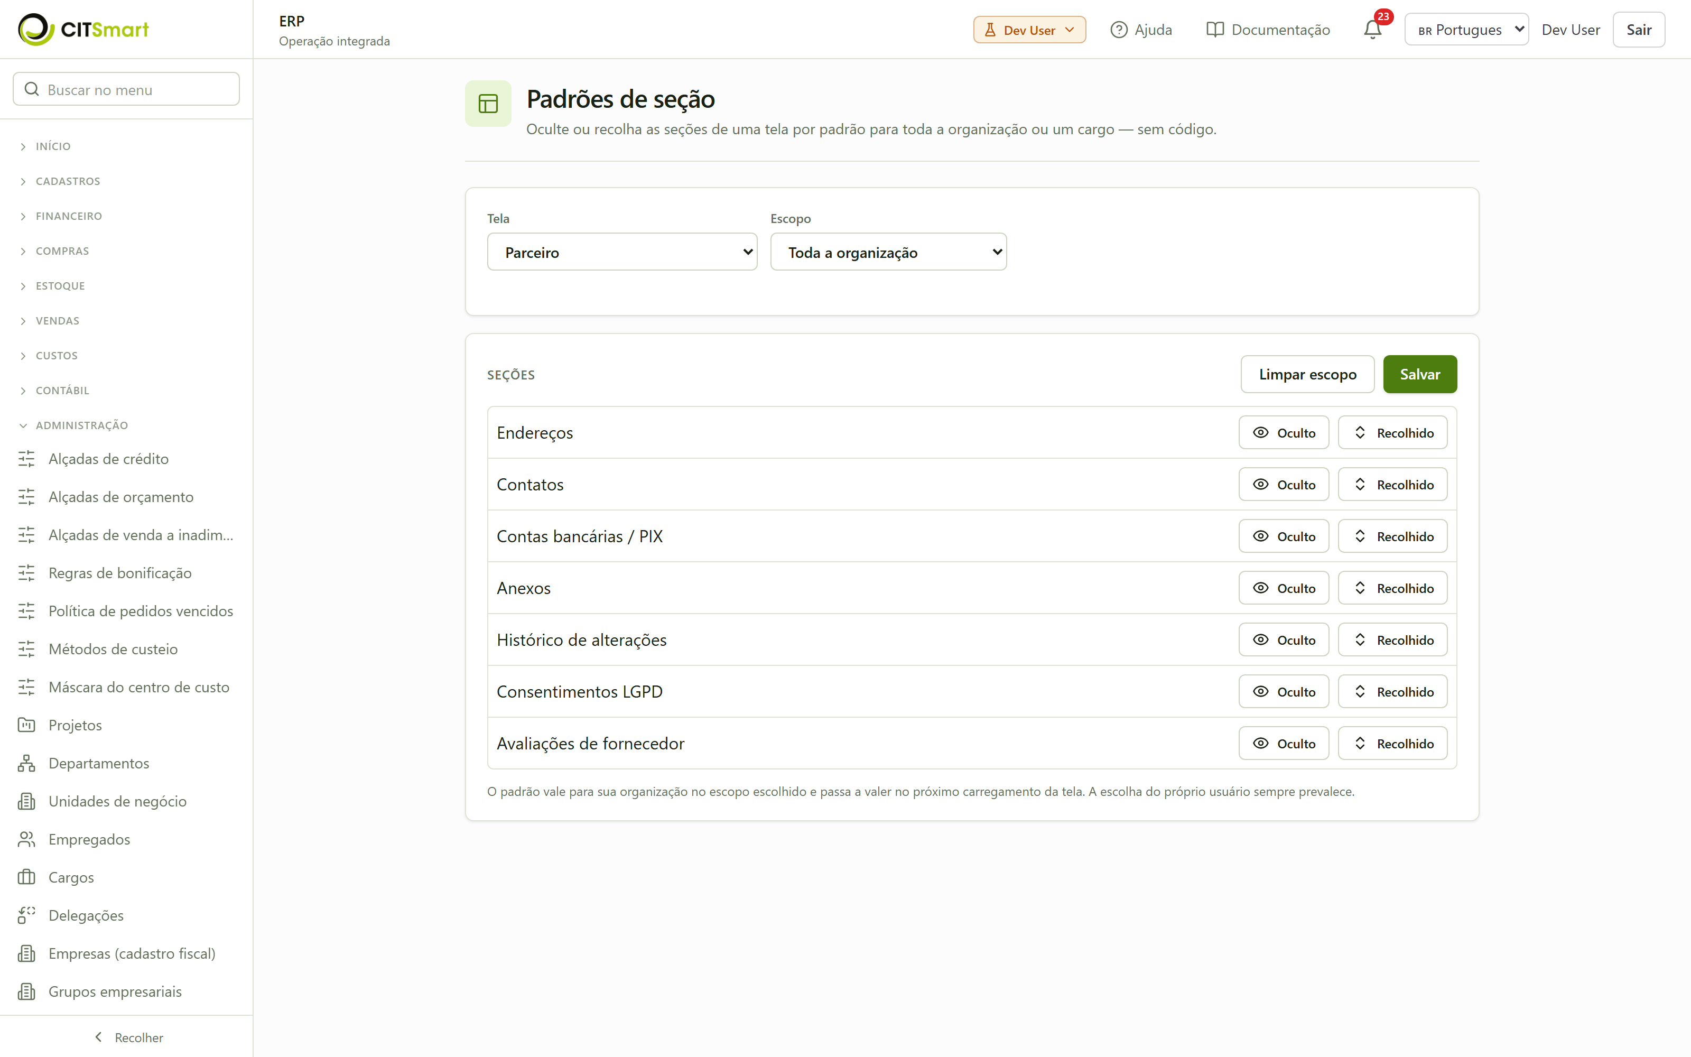Click Empresas (cadastro fiscal) icon
Image resolution: width=1691 pixels, height=1057 pixels.
tap(26, 953)
